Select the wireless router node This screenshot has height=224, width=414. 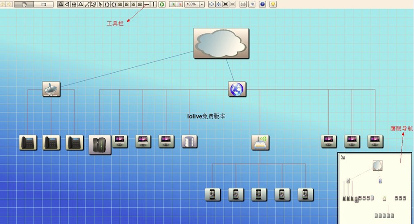click(x=260, y=142)
